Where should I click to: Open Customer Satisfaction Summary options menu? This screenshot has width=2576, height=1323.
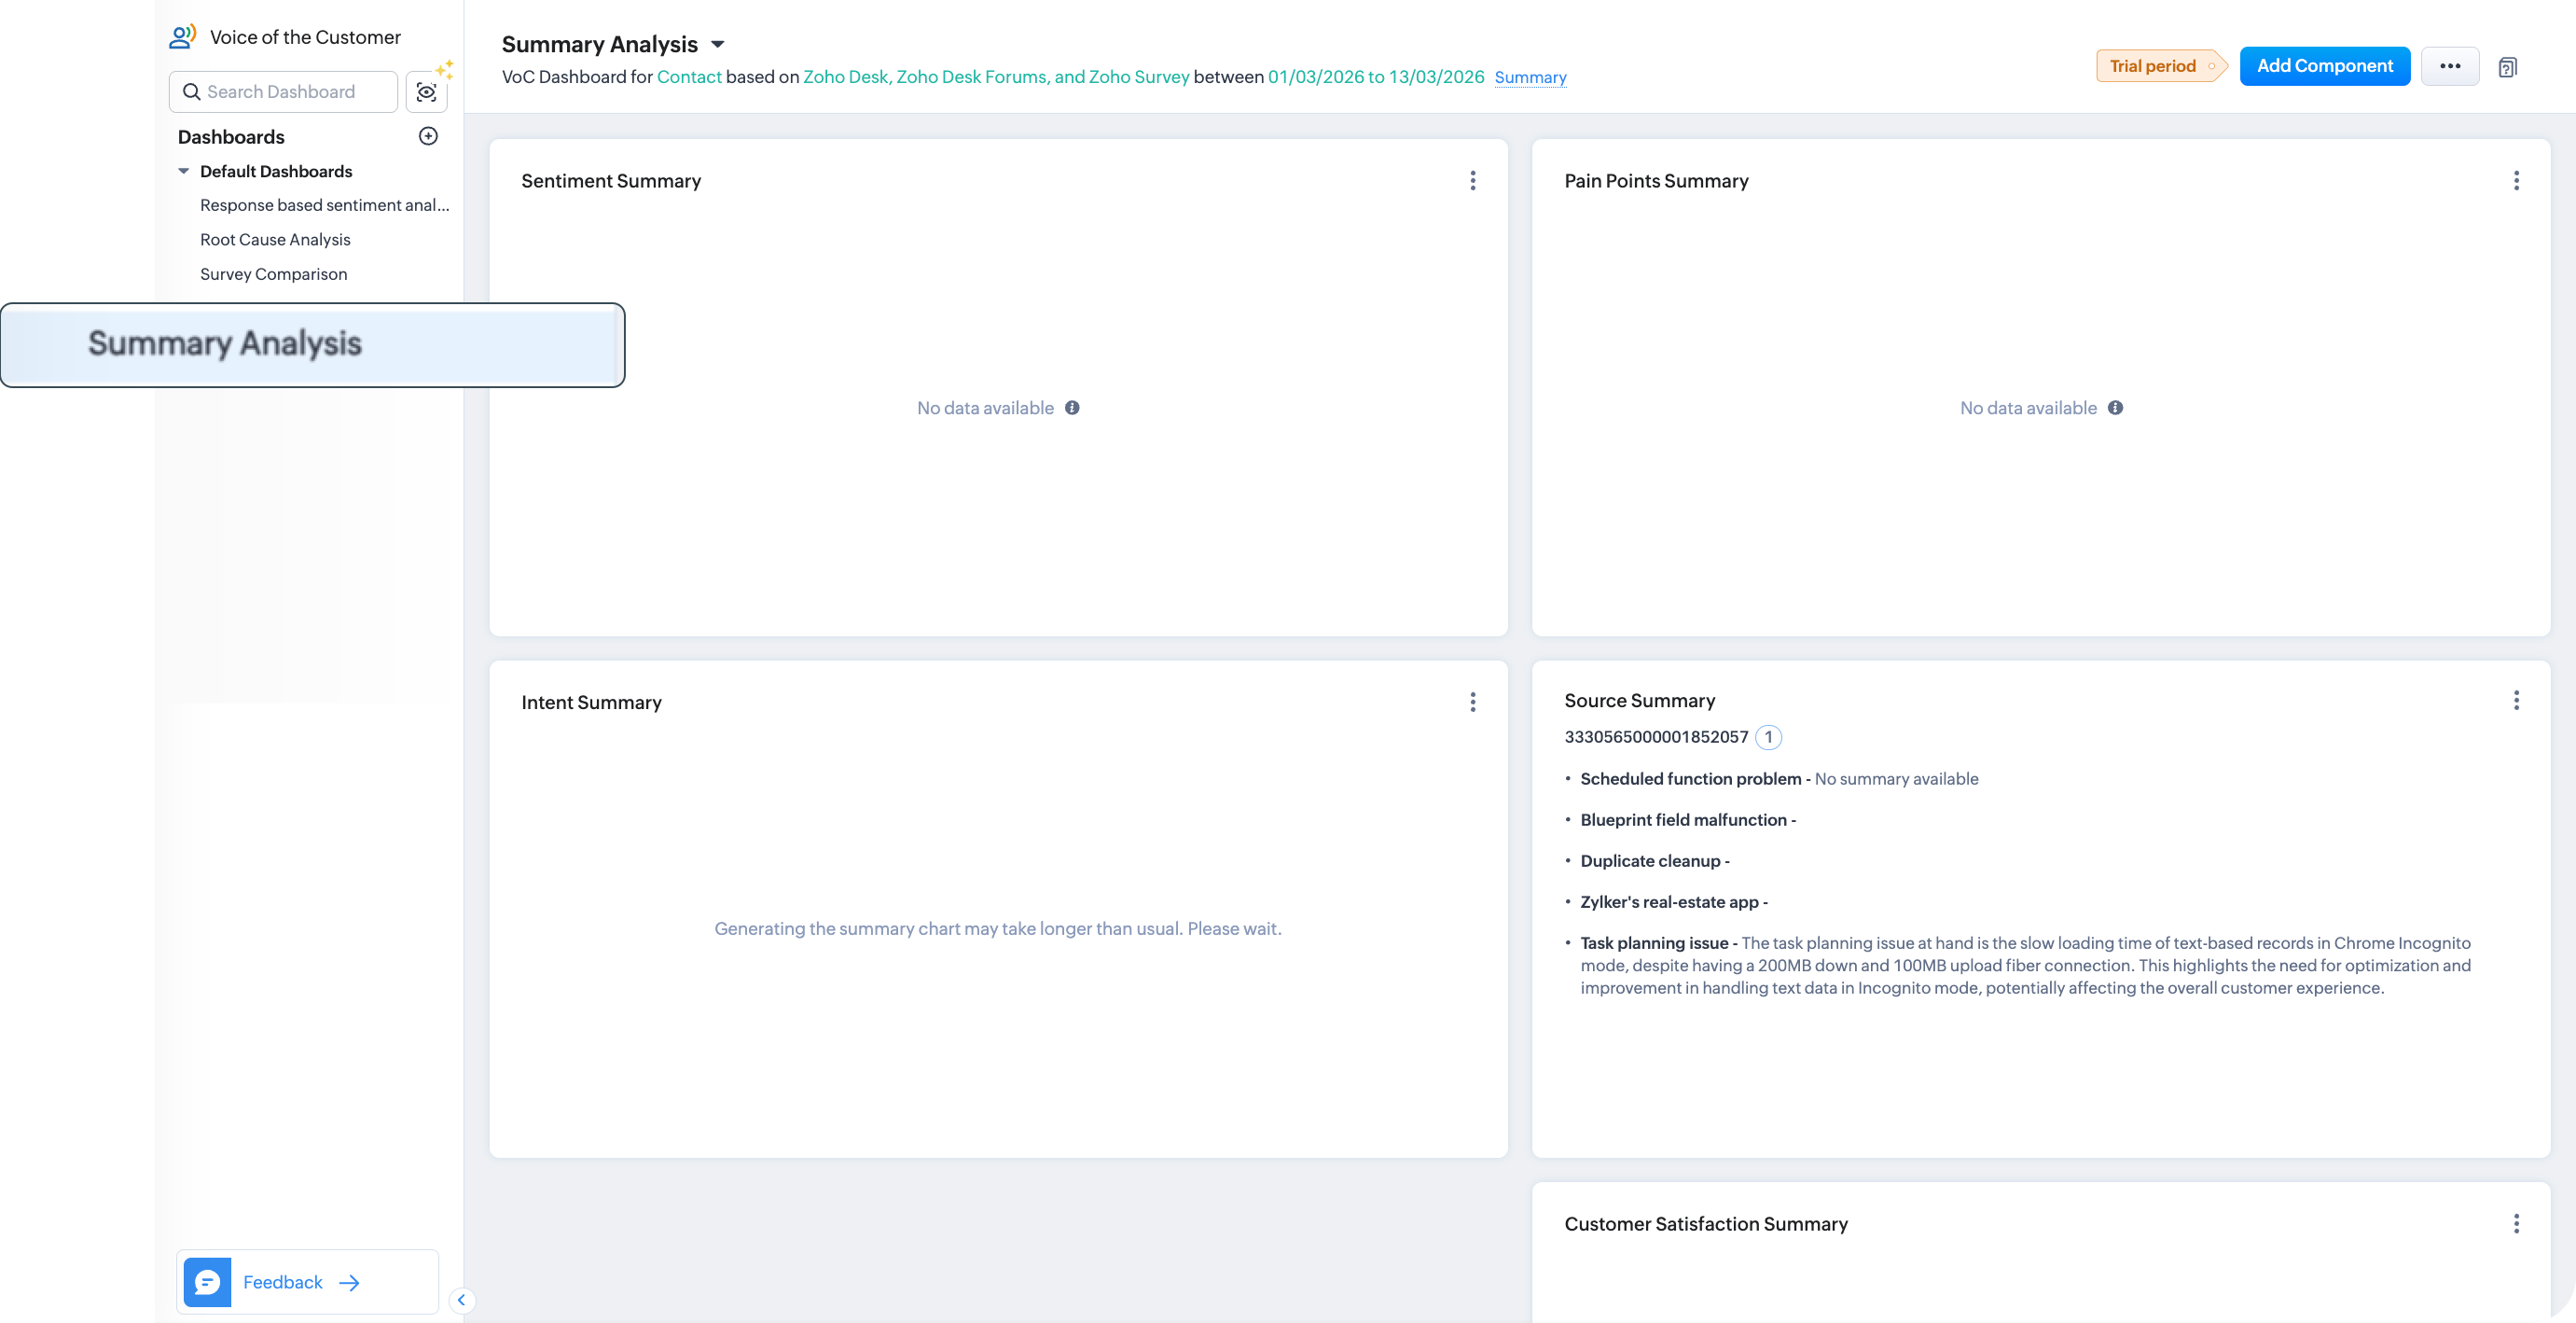click(2516, 1223)
